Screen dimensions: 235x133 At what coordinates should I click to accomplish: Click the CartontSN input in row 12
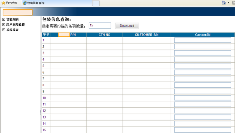(202, 111)
